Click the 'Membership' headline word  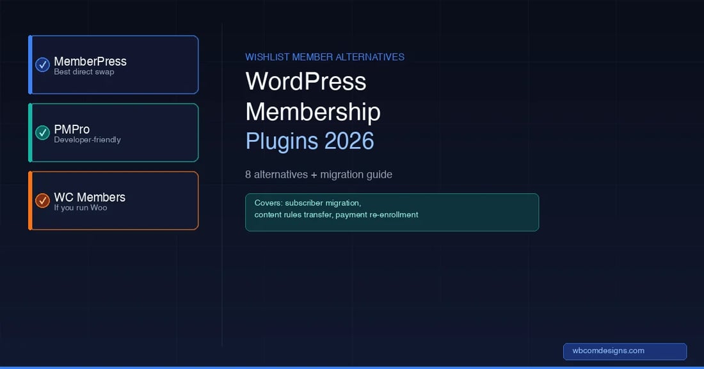coord(313,112)
